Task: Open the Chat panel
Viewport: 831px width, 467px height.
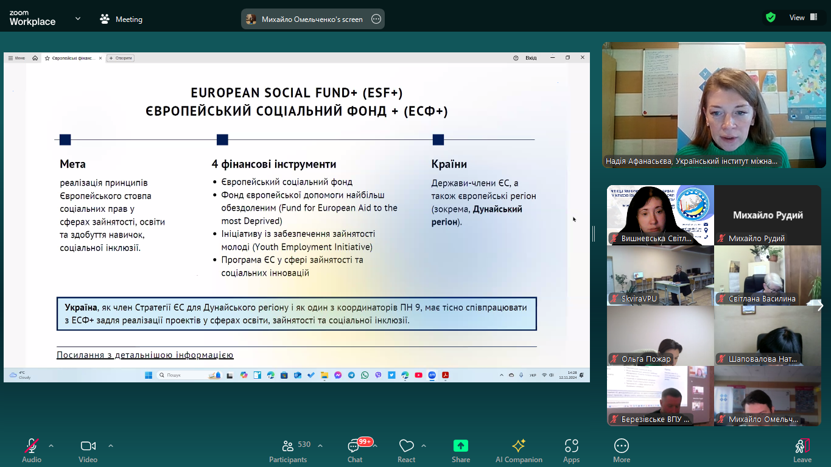Action: click(x=355, y=450)
